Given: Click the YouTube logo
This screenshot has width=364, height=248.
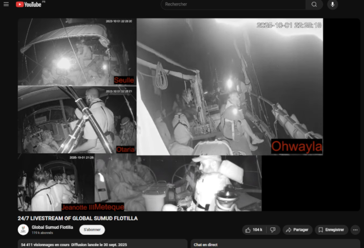Looking at the screenshot, I should [x=29, y=5].
